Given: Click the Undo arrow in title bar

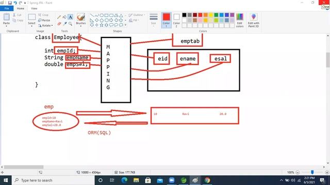Looking at the screenshot, I should coord(15,3).
